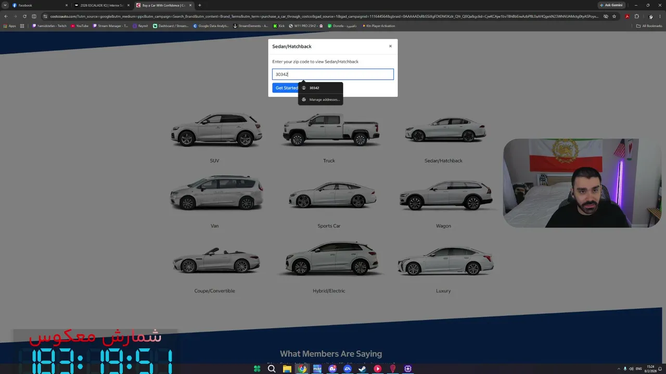
Task: Open the All Bookmarks folder
Action: [x=649, y=26]
